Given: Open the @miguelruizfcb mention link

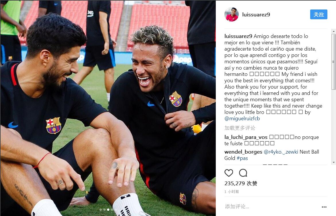Looking at the screenshot, I should [x=242, y=118].
